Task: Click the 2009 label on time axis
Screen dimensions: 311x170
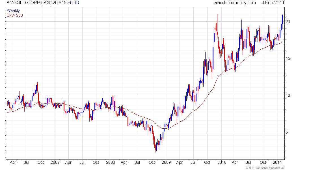Action: pos(166,163)
